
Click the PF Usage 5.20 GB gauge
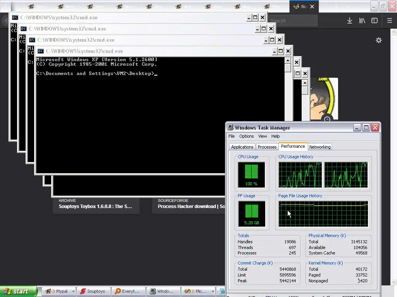pos(251,214)
